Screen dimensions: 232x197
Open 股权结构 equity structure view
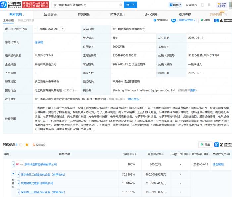click(39, 145)
